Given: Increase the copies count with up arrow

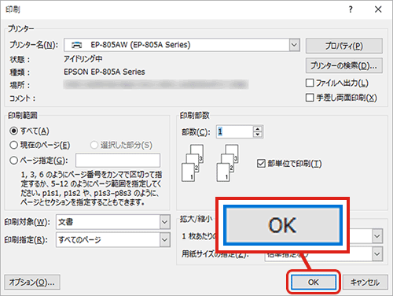Looking at the screenshot, I should [x=258, y=128].
